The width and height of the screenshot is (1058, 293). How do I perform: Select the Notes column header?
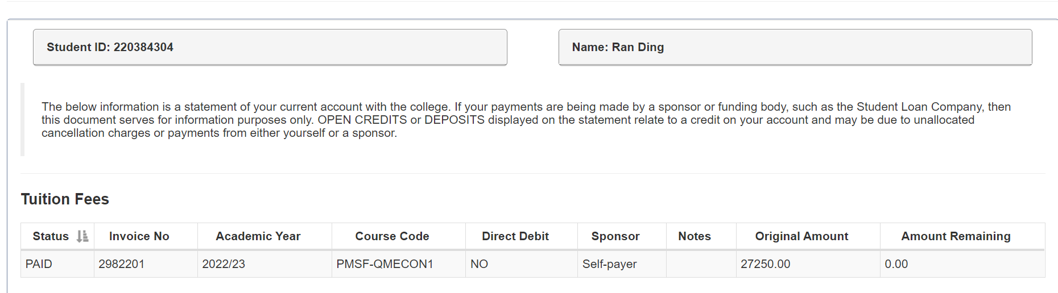tap(695, 236)
